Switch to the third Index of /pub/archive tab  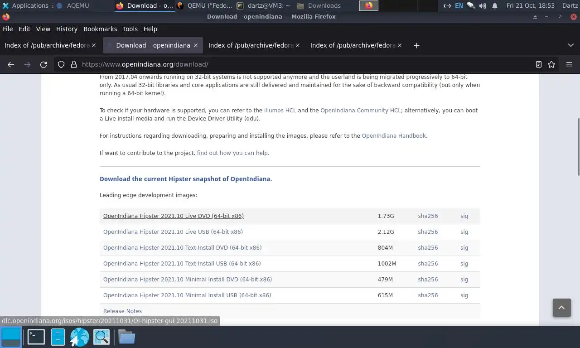coord(254,45)
